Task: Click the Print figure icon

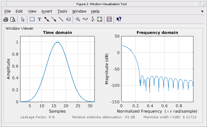Action: click(x=5, y=20)
